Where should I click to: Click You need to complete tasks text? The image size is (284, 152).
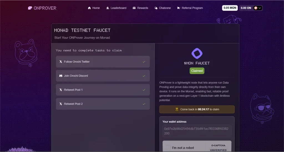pos(88,50)
